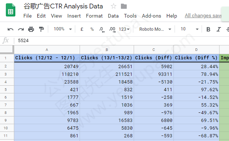Star the CTR Analysis Data document
The width and height of the screenshot is (229, 141).
pyautogui.click(x=114, y=6)
